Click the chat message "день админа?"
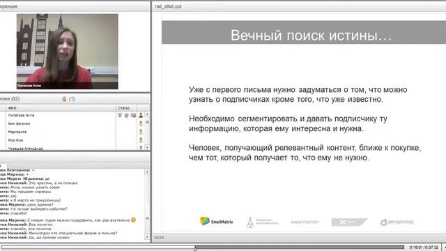 coord(40,204)
